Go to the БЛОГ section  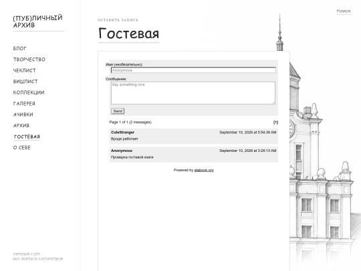coord(20,48)
